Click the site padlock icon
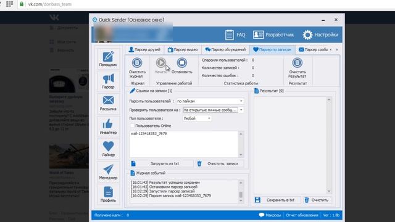This screenshot has height=222, width=395. [22, 4]
